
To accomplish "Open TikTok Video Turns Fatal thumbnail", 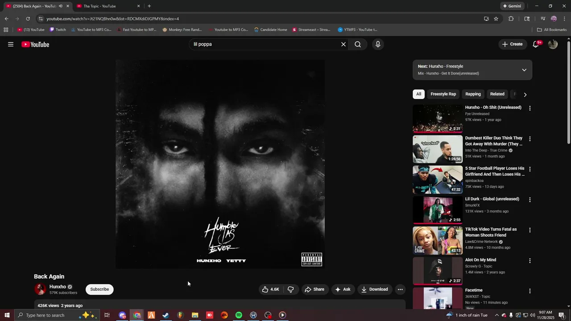I will [438, 240].
